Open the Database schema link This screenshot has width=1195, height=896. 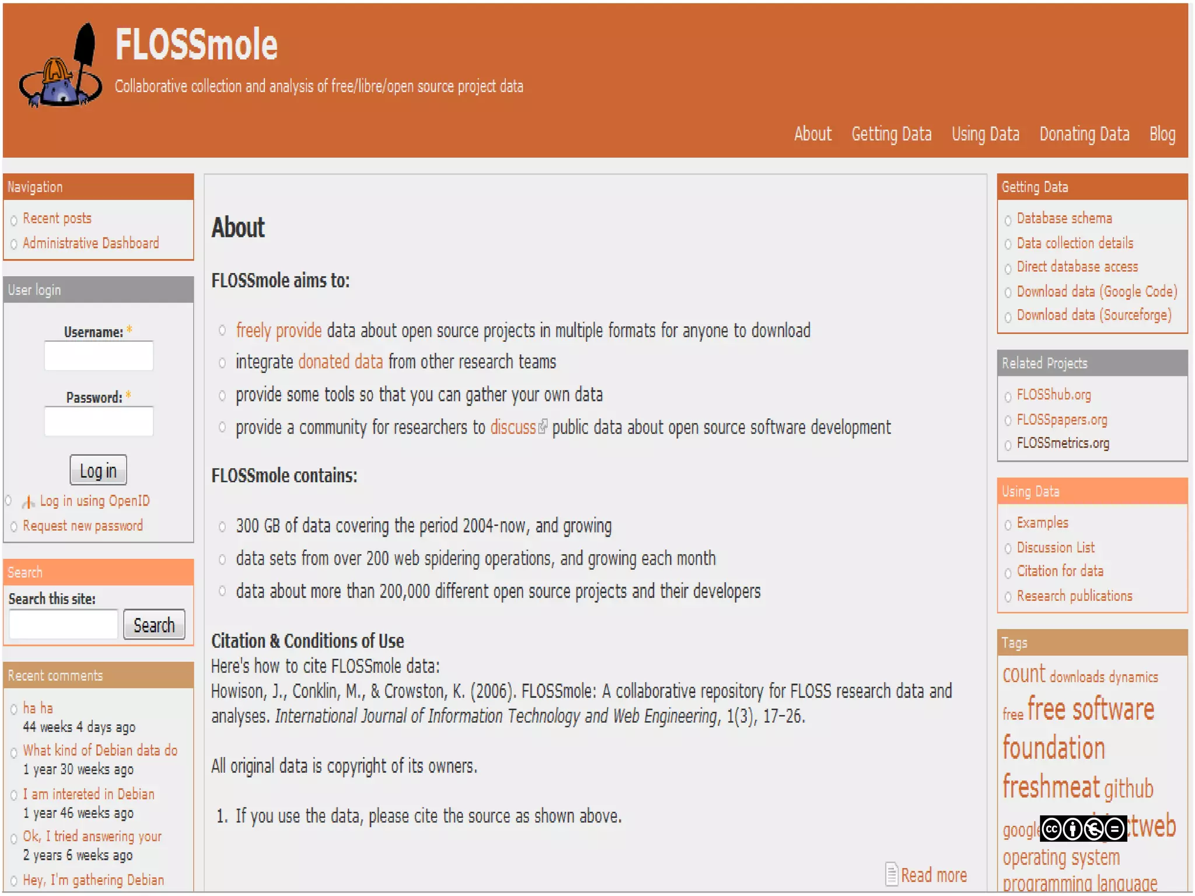(x=1064, y=219)
